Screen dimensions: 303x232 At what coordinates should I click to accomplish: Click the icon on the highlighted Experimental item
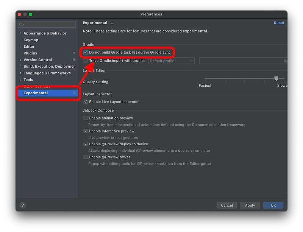pyautogui.click(x=74, y=93)
